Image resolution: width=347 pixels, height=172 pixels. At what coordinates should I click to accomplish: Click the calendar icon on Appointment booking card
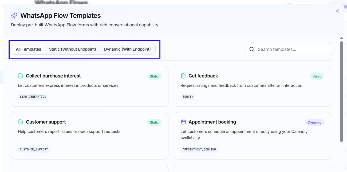(x=183, y=122)
